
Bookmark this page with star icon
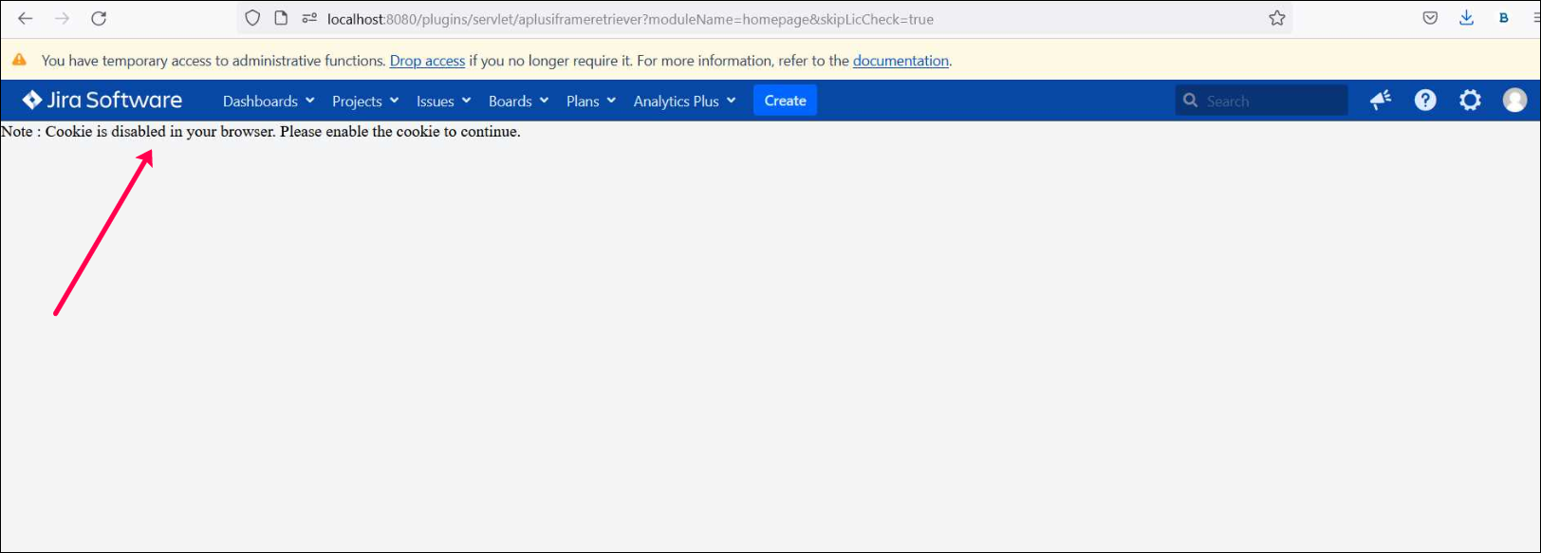[1277, 19]
